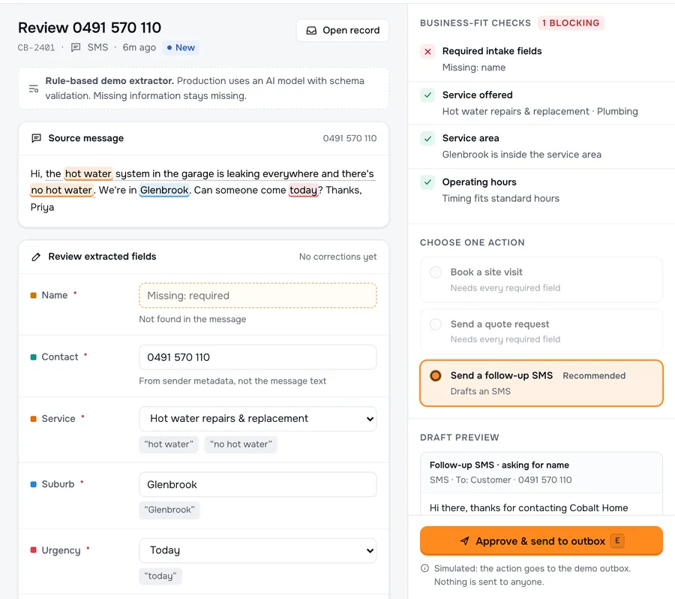Click the SMS chat bubble icon in header
675x599 pixels.
(76, 47)
